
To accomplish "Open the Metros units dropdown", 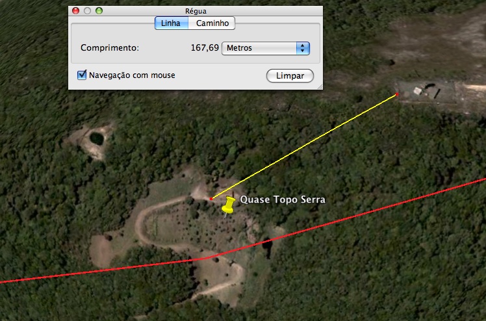I will (266, 48).
